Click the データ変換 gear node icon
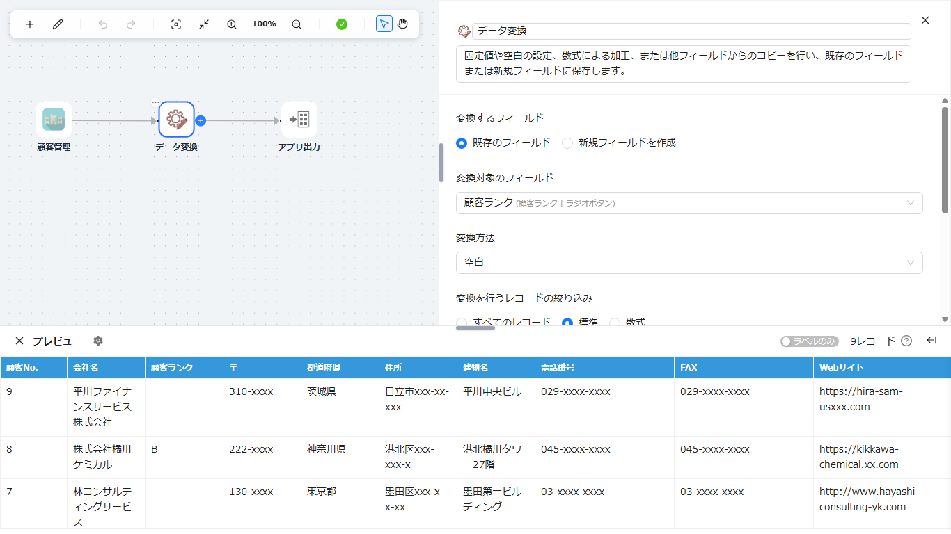This screenshot has width=951, height=534. 176,120
